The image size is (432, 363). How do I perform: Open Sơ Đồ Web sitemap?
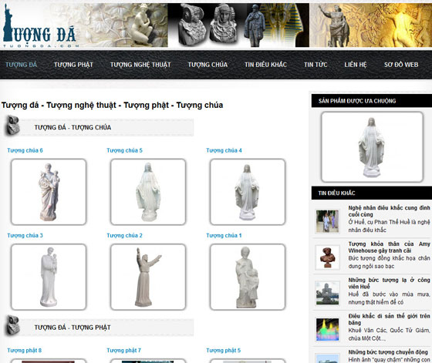[x=401, y=65]
